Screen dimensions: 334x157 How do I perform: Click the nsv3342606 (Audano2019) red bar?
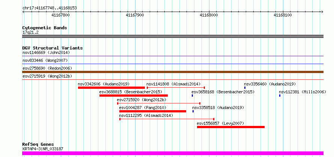click(111, 88)
